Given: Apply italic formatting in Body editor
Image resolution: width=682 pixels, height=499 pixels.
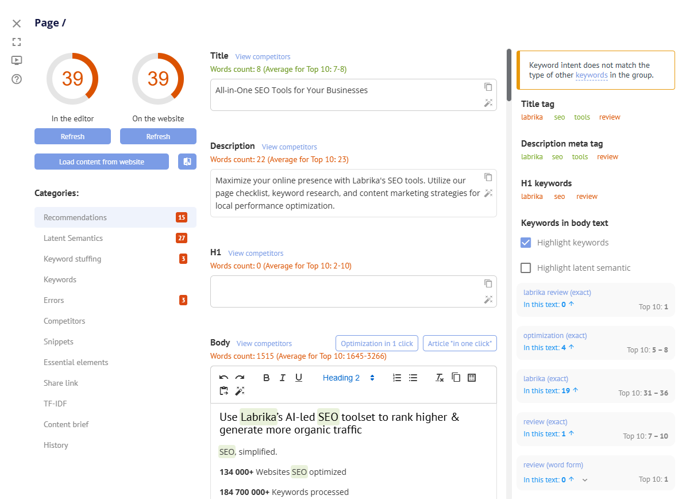Looking at the screenshot, I should click(x=282, y=378).
